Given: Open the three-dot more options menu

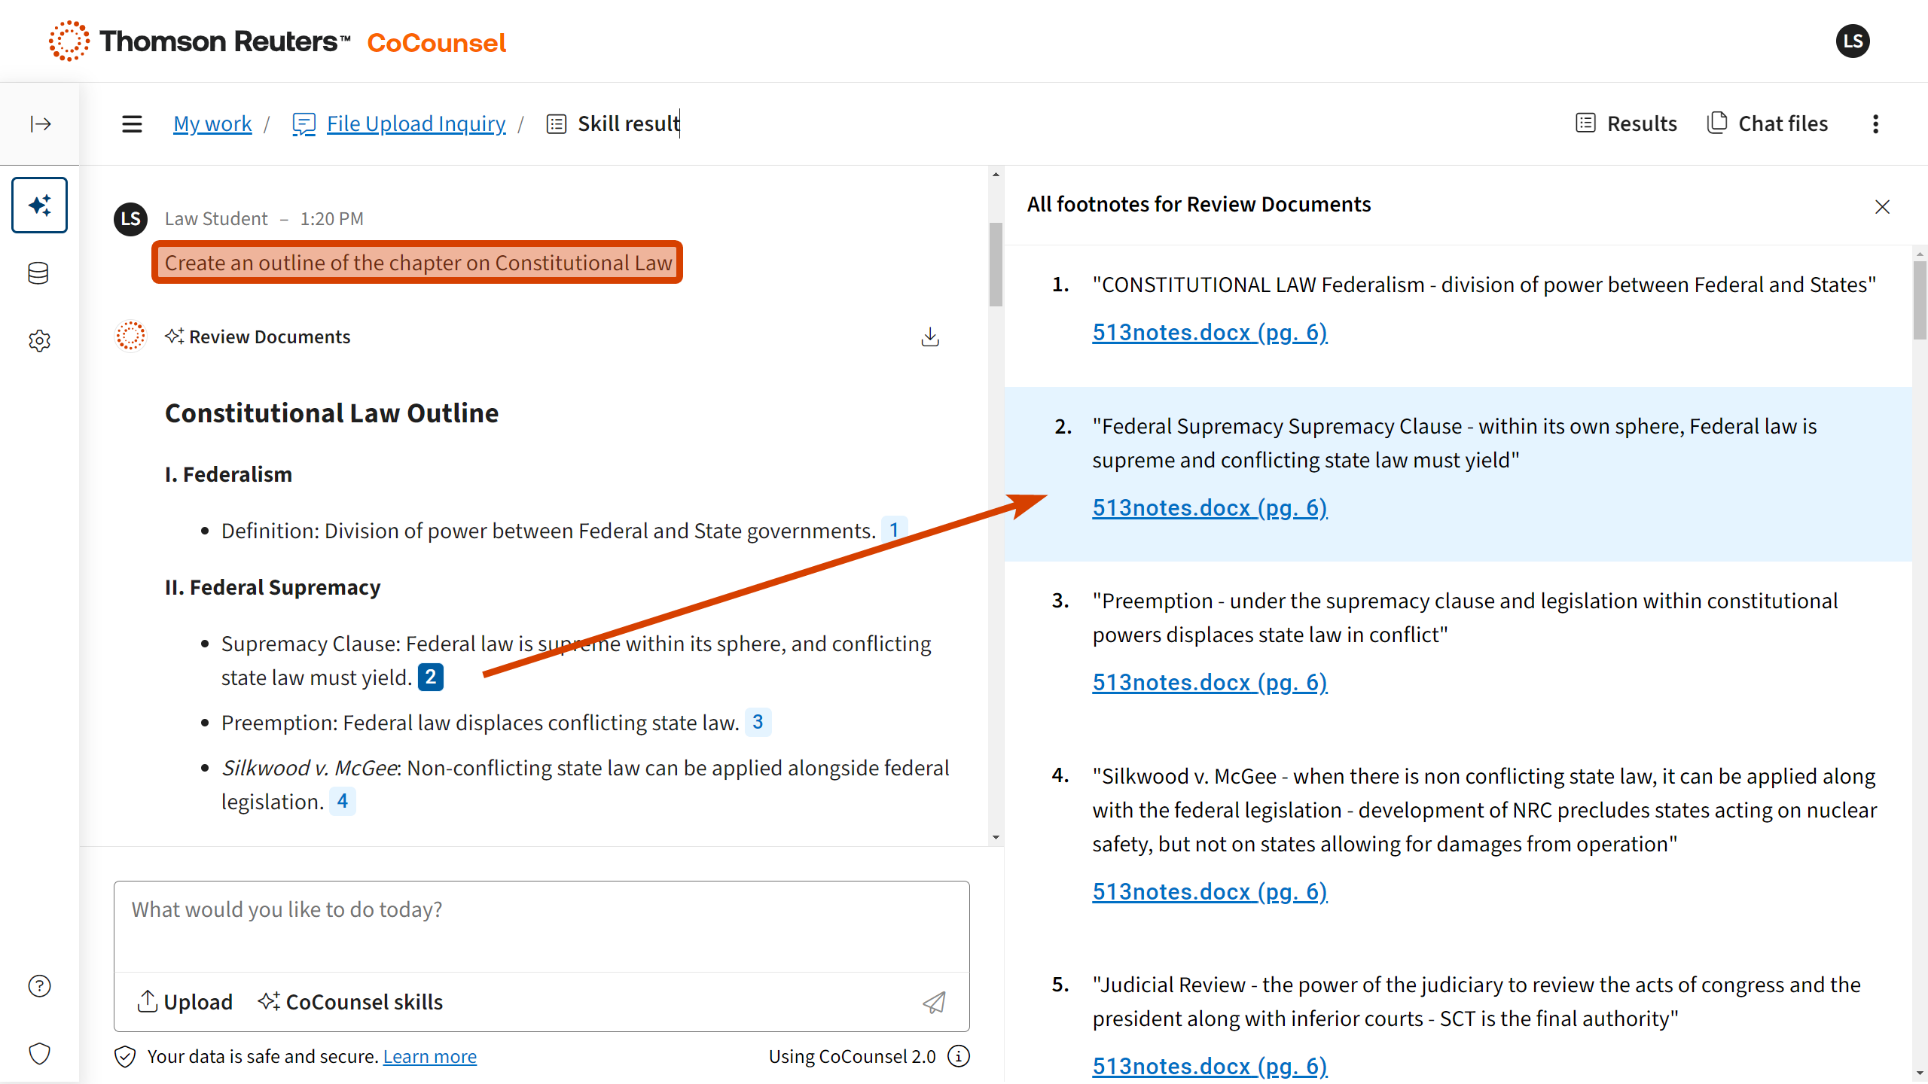Looking at the screenshot, I should tap(1875, 123).
